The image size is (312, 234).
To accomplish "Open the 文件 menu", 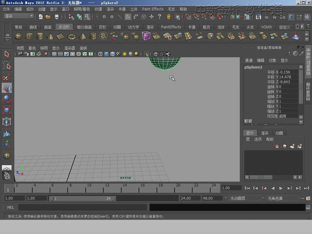I will 6,9.
